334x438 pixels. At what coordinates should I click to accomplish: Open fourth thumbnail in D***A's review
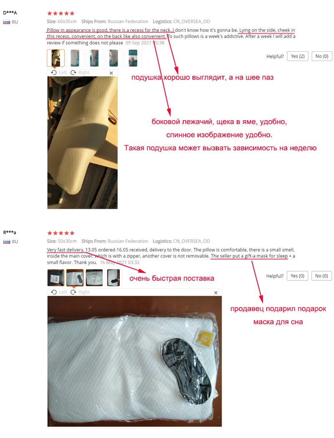114,58
